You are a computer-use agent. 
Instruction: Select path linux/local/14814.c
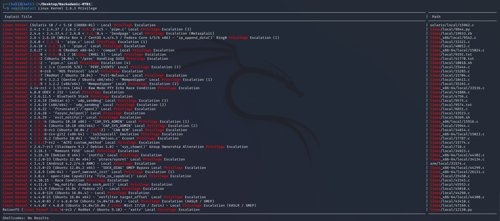coord(450,130)
